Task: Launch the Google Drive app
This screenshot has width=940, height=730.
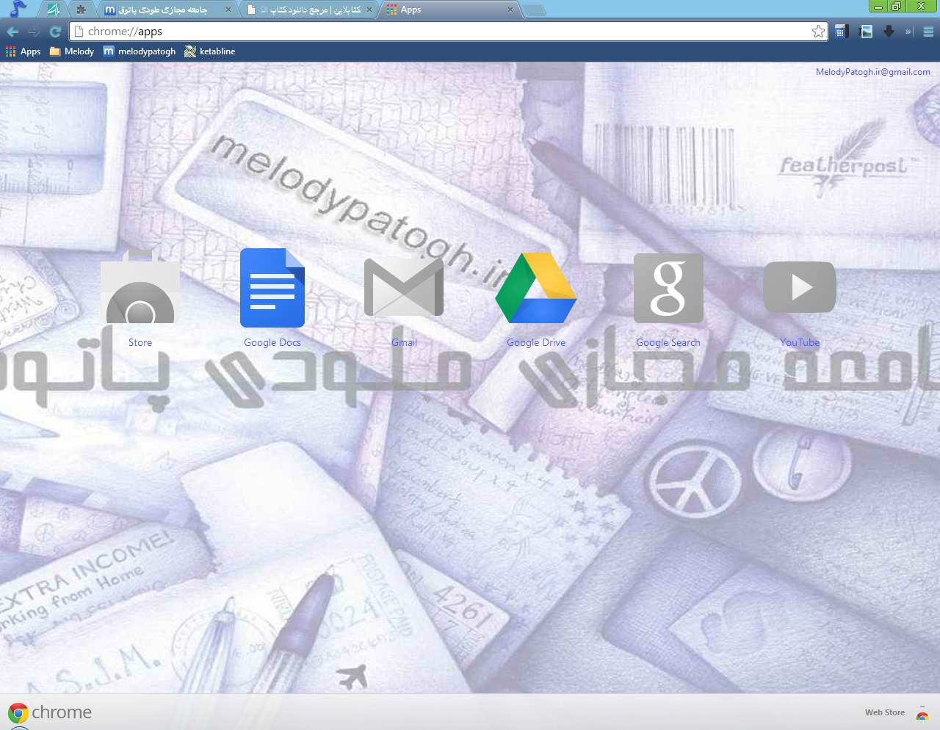Action: [536, 288]
